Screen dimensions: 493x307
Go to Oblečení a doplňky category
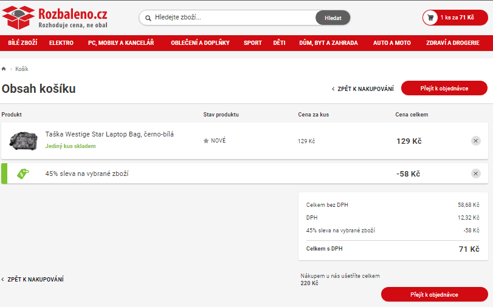(200, 43)
